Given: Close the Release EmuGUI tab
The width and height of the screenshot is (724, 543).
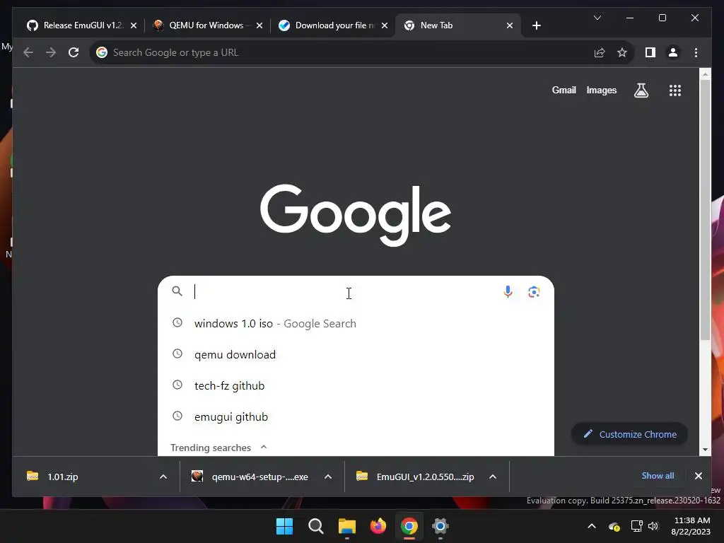Looking at the screenshot, I should point(134,25).
